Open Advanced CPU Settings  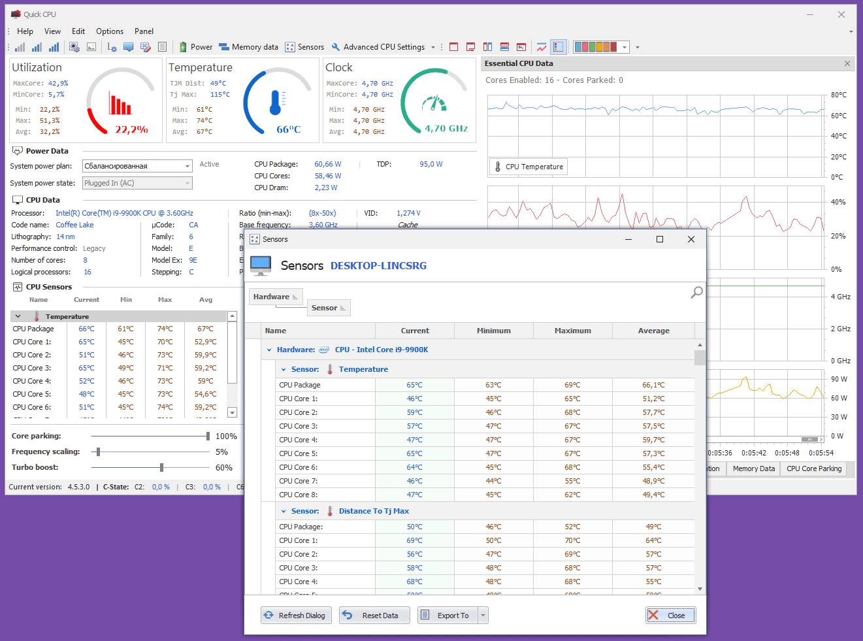pos(378,47)
